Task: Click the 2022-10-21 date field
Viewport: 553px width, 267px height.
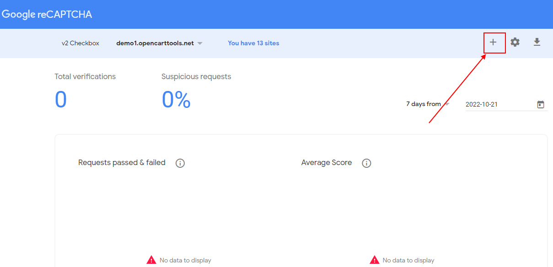Action: coord(498,105)
